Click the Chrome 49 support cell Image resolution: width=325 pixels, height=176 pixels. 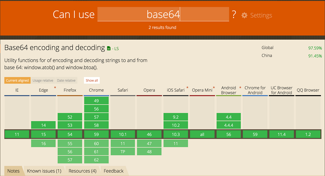point(96,101)
